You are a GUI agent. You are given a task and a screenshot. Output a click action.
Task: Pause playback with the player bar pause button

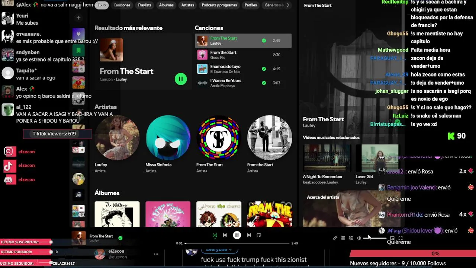pos(237,235)
